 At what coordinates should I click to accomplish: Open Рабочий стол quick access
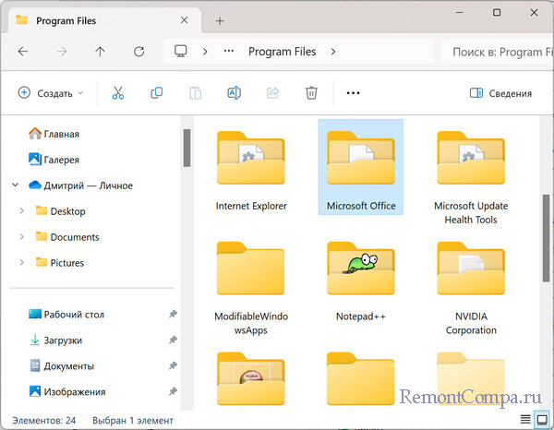point(66,315)
